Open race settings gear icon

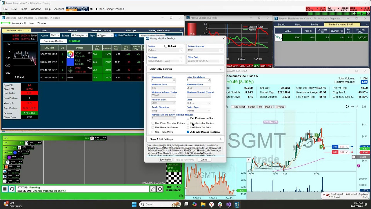160,189
